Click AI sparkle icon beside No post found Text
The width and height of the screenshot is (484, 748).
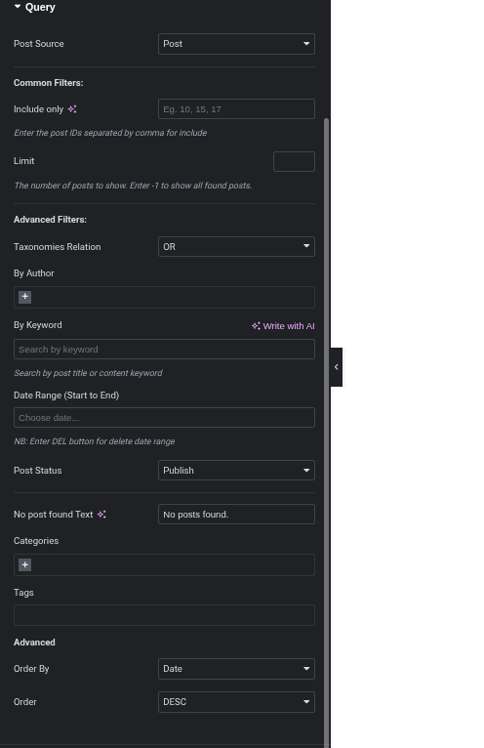(x=101, y=515)
